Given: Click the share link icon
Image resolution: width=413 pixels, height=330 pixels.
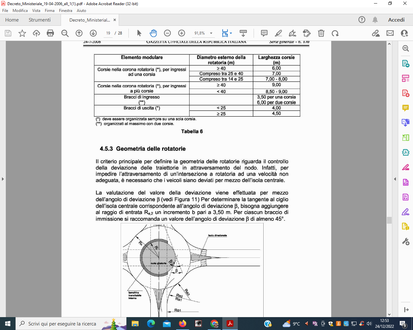Looking at the screenshot, I should click(376, 33).
